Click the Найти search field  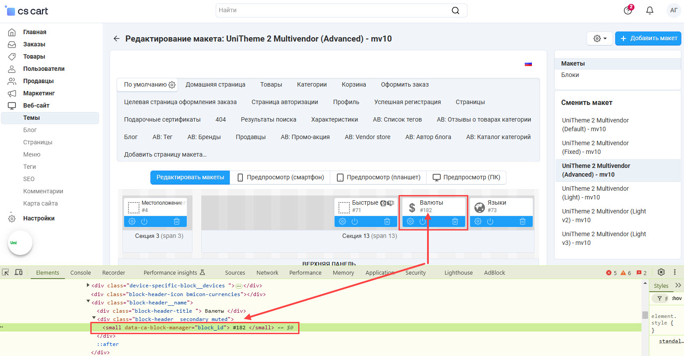(333, 10)
